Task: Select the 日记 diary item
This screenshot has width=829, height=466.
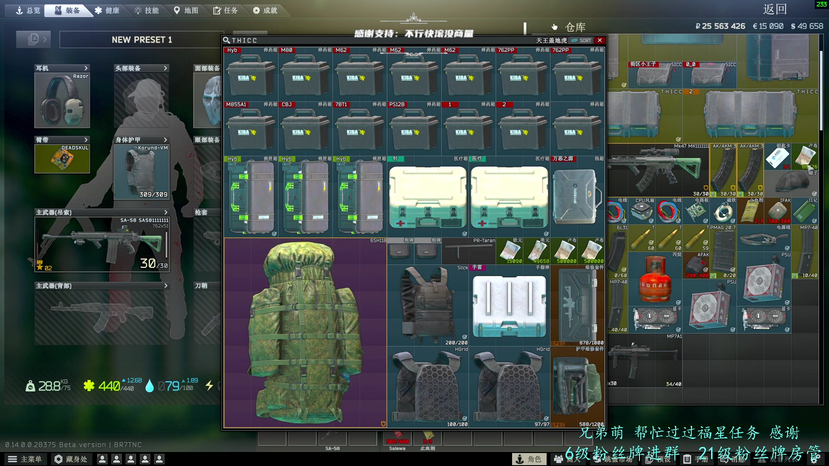Action: (805, 211)
